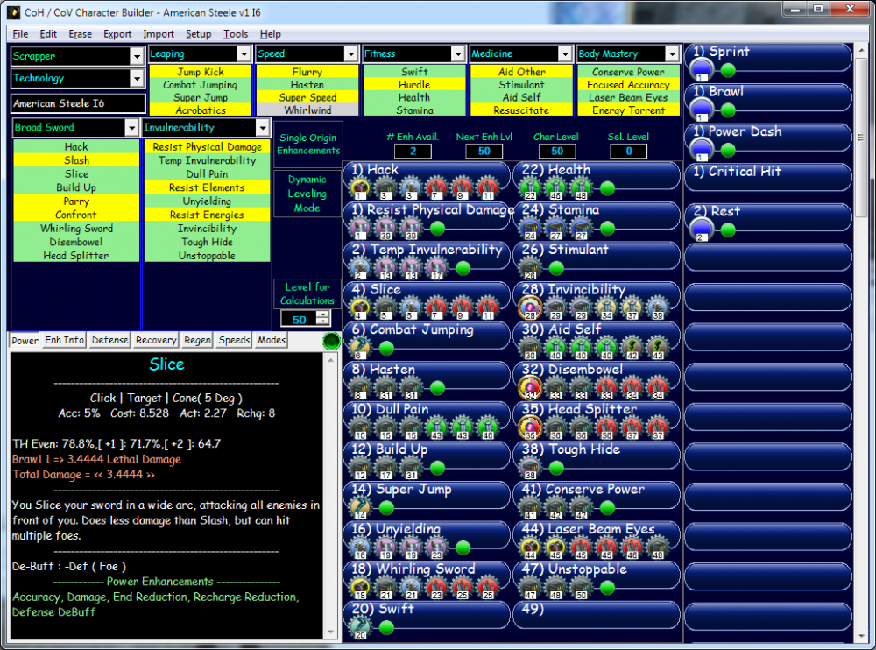Click the green add-slot dot on Unstoppable
Screen dimensions: 876x650
point(607,588)
